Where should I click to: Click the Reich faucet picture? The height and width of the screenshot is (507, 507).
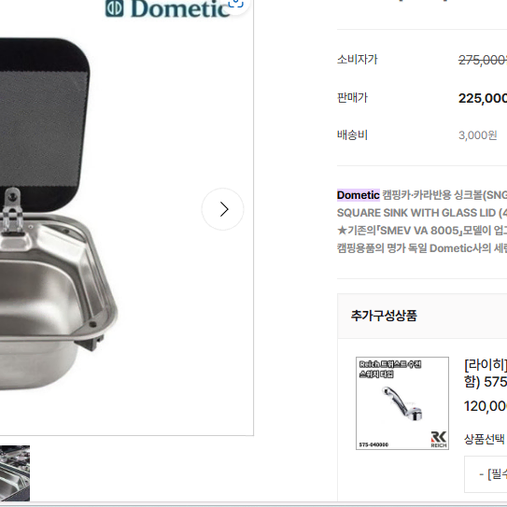[x=402, y=404]
